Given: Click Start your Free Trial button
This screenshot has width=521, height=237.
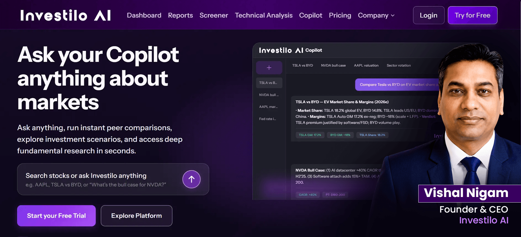Looking at the screenshot, I should coord(56,216).
